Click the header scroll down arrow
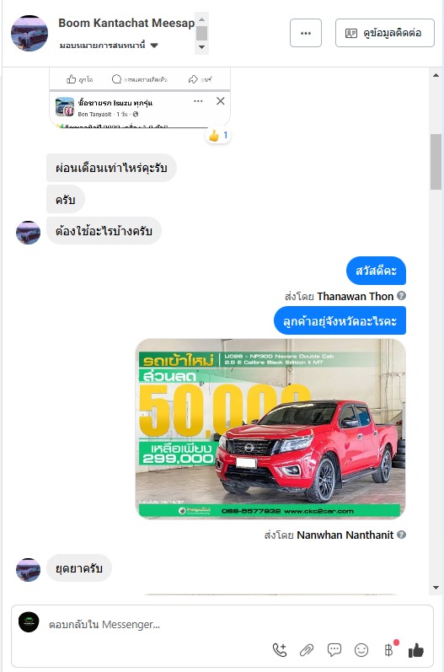 [202, 47]
